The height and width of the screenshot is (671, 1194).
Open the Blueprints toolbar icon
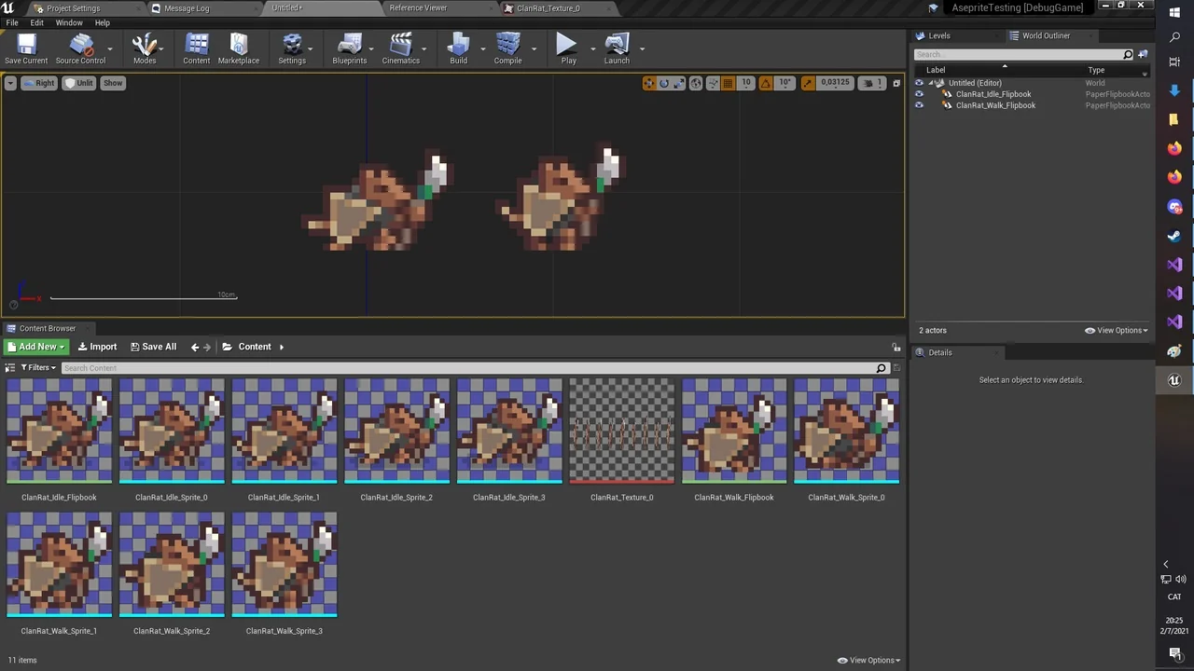[x=350, y=49]
